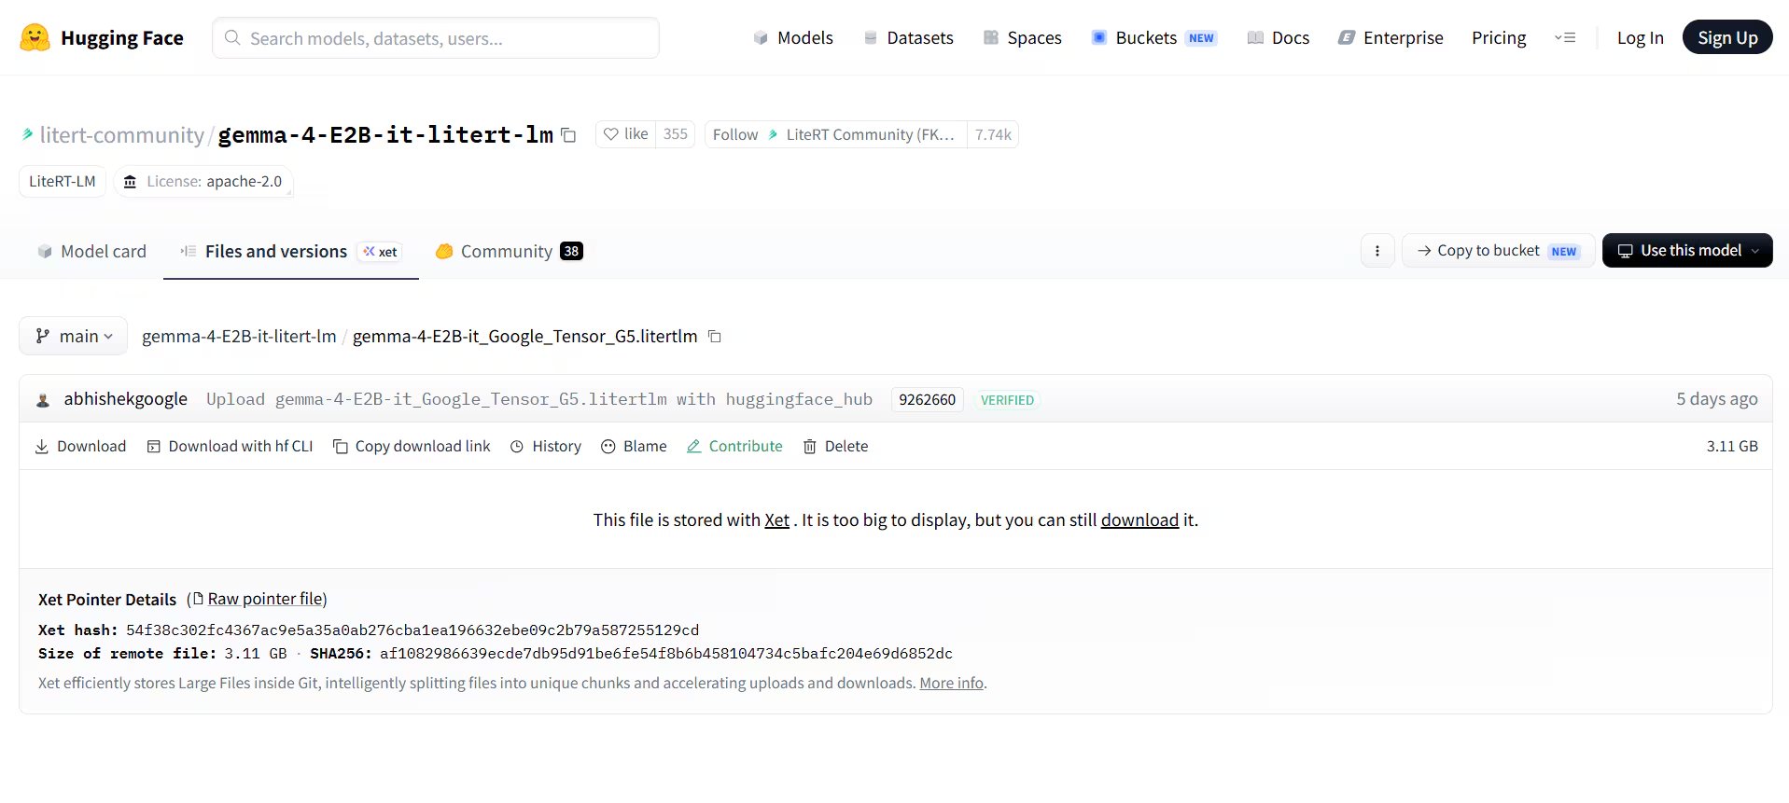The image size is (1789, 803).
Task: Open the main branch selector
Action: pyautogui.click(x=73, y=336)
